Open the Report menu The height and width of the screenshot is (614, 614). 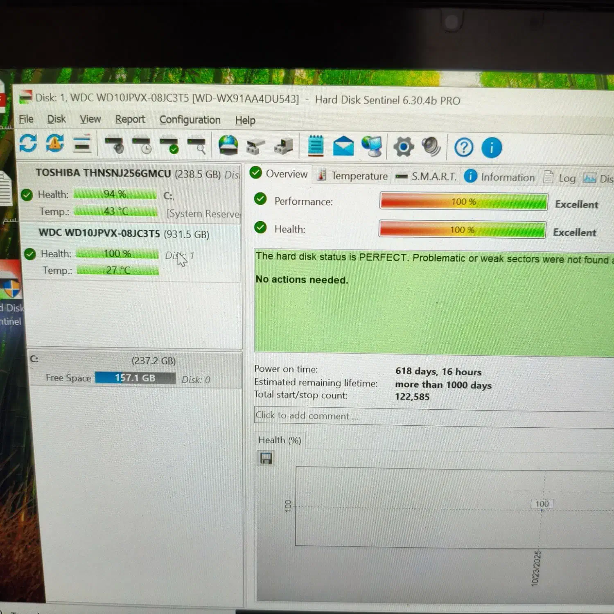130,120
